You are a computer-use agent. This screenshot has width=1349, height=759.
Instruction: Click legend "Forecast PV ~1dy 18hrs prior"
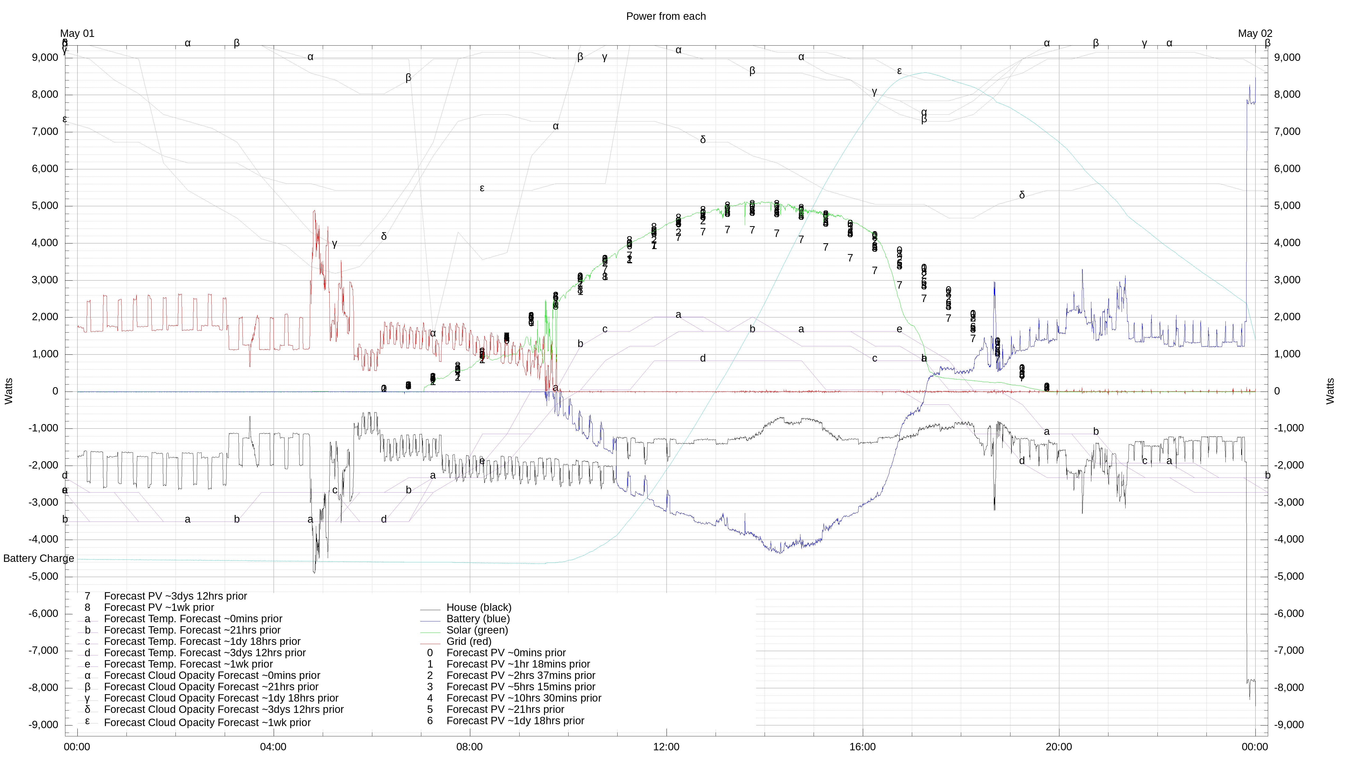coord(515,721)
